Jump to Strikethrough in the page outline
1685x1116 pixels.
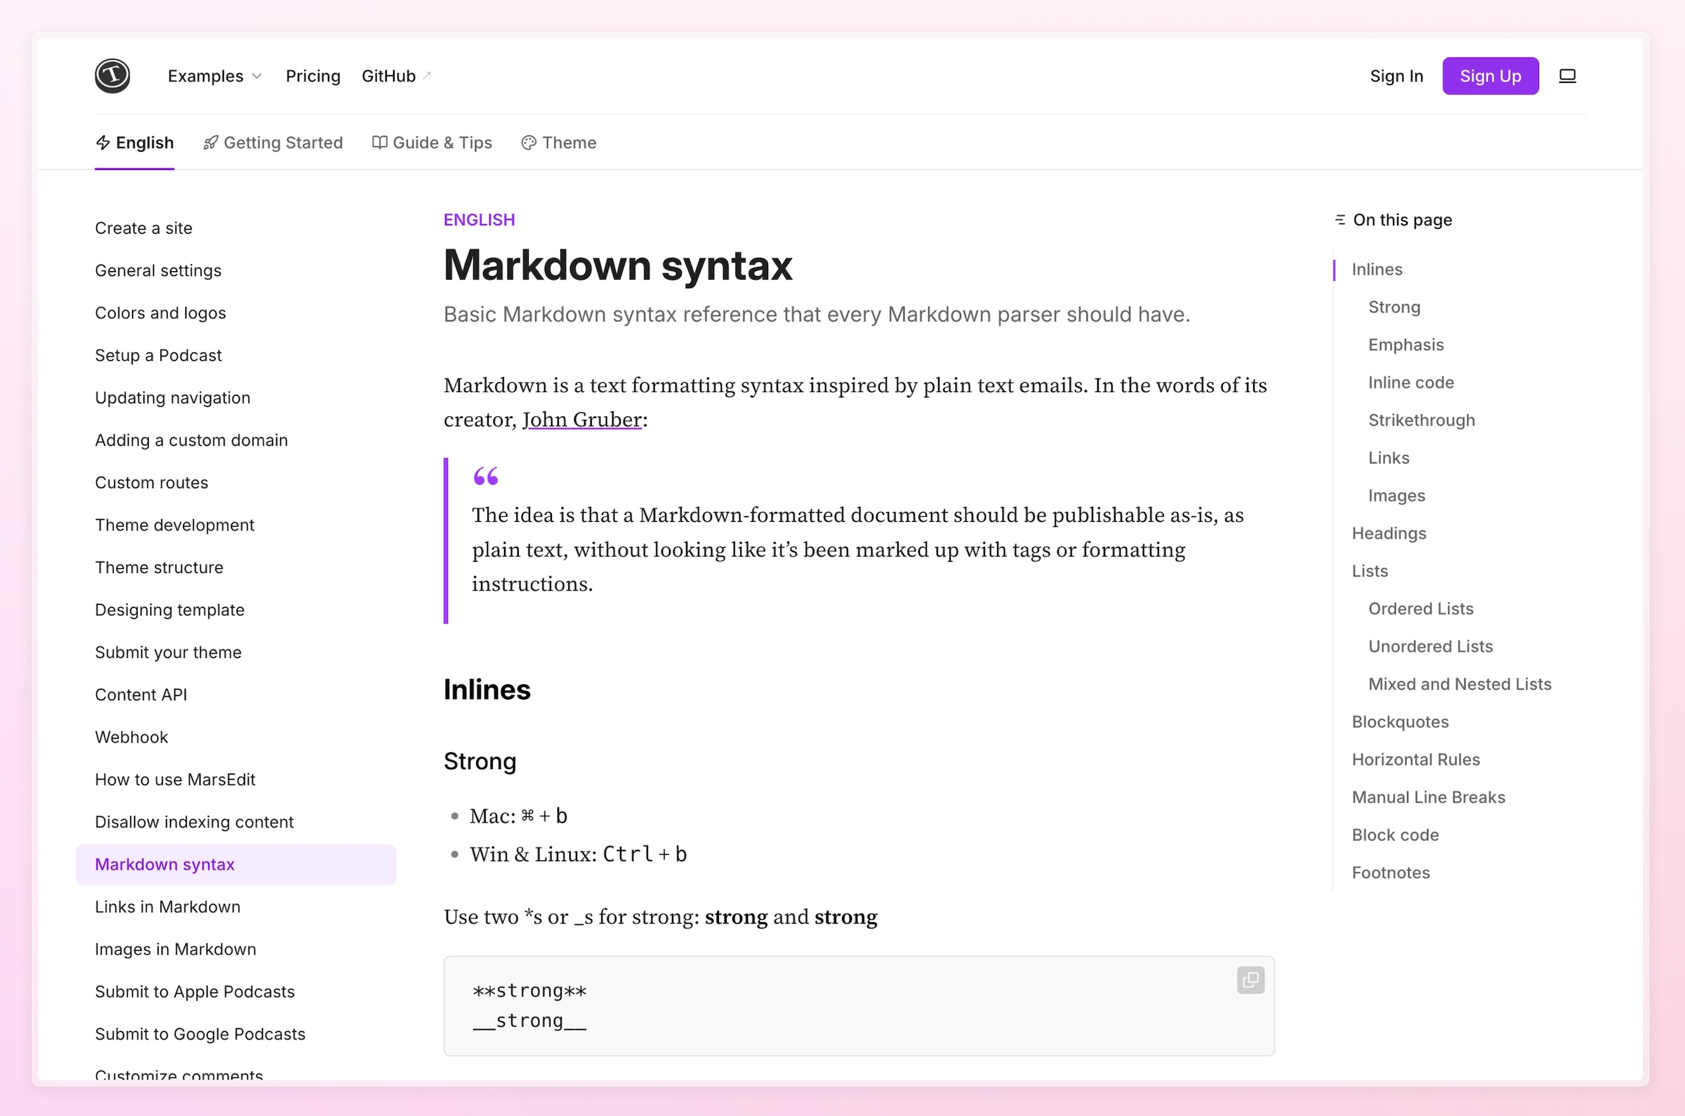1421,420
